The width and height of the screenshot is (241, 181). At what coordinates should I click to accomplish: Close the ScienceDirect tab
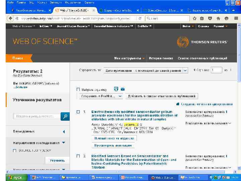coord(182,10)
